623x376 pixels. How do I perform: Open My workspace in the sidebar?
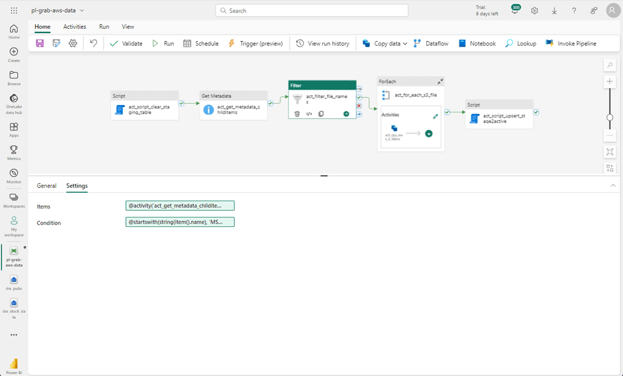[14, 226]
